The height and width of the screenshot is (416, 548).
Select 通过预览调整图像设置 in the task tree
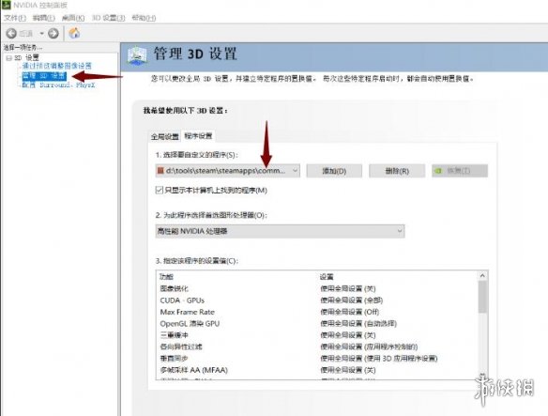(57, 66)
